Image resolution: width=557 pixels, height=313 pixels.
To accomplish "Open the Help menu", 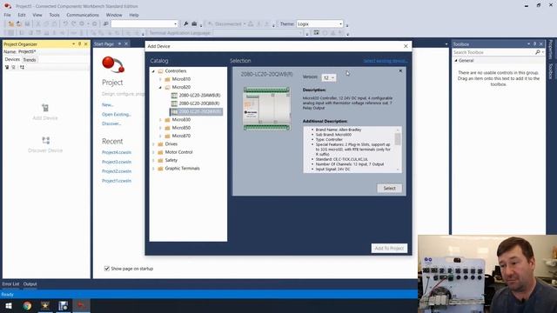I will (x=134, y=15).
